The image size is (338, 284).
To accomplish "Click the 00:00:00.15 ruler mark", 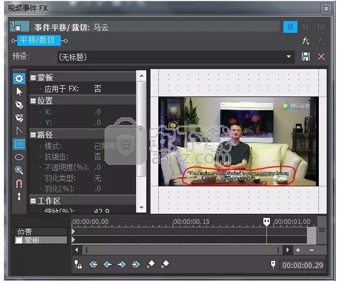I will tap(192, 221).
